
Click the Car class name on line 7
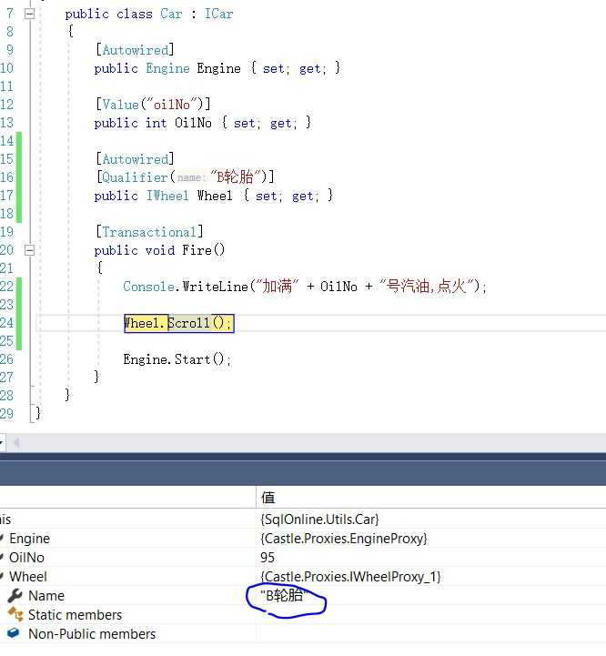click(171, 14)
